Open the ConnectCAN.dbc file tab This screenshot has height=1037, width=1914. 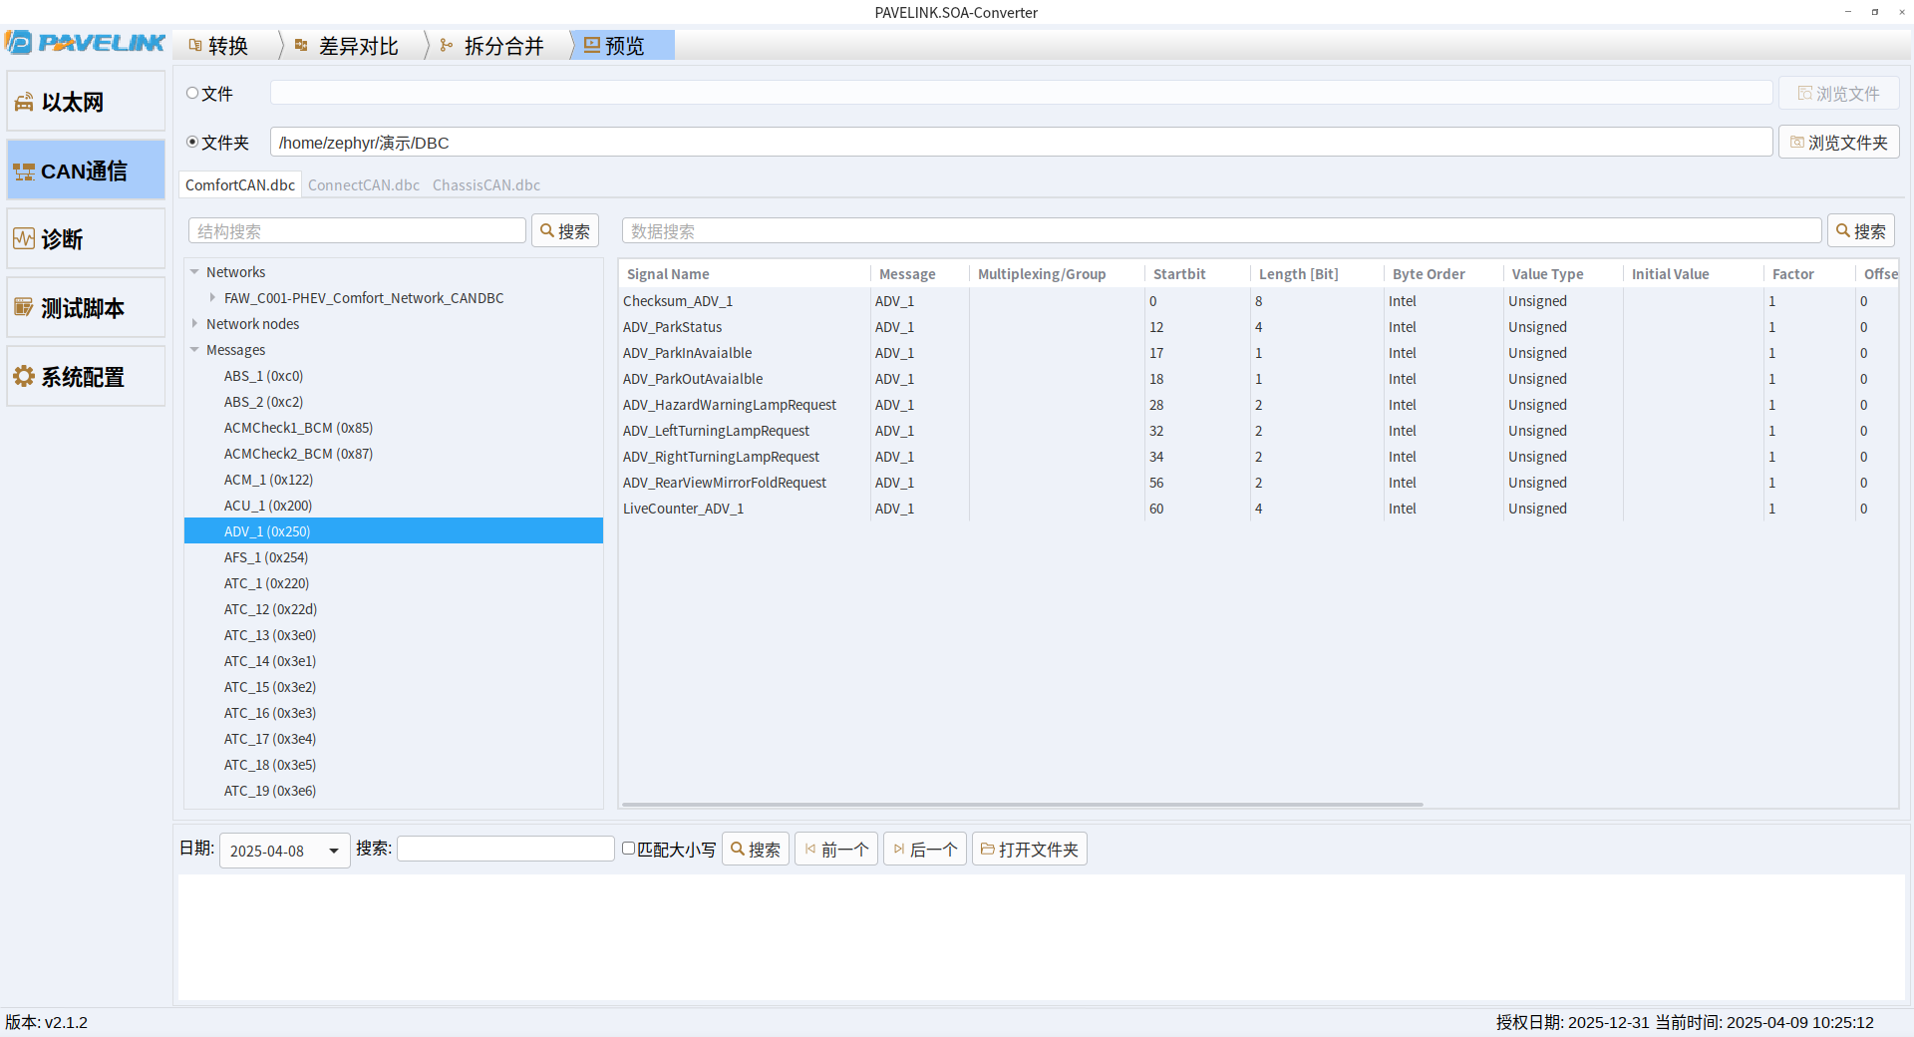click(364, 184)
